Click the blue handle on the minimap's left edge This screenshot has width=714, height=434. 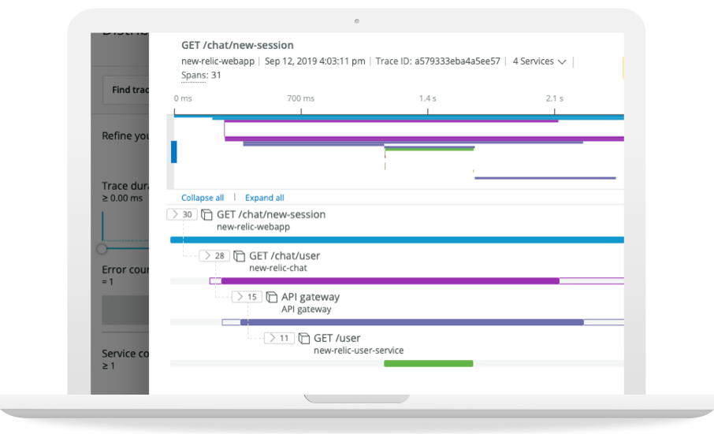pos(174,152)
